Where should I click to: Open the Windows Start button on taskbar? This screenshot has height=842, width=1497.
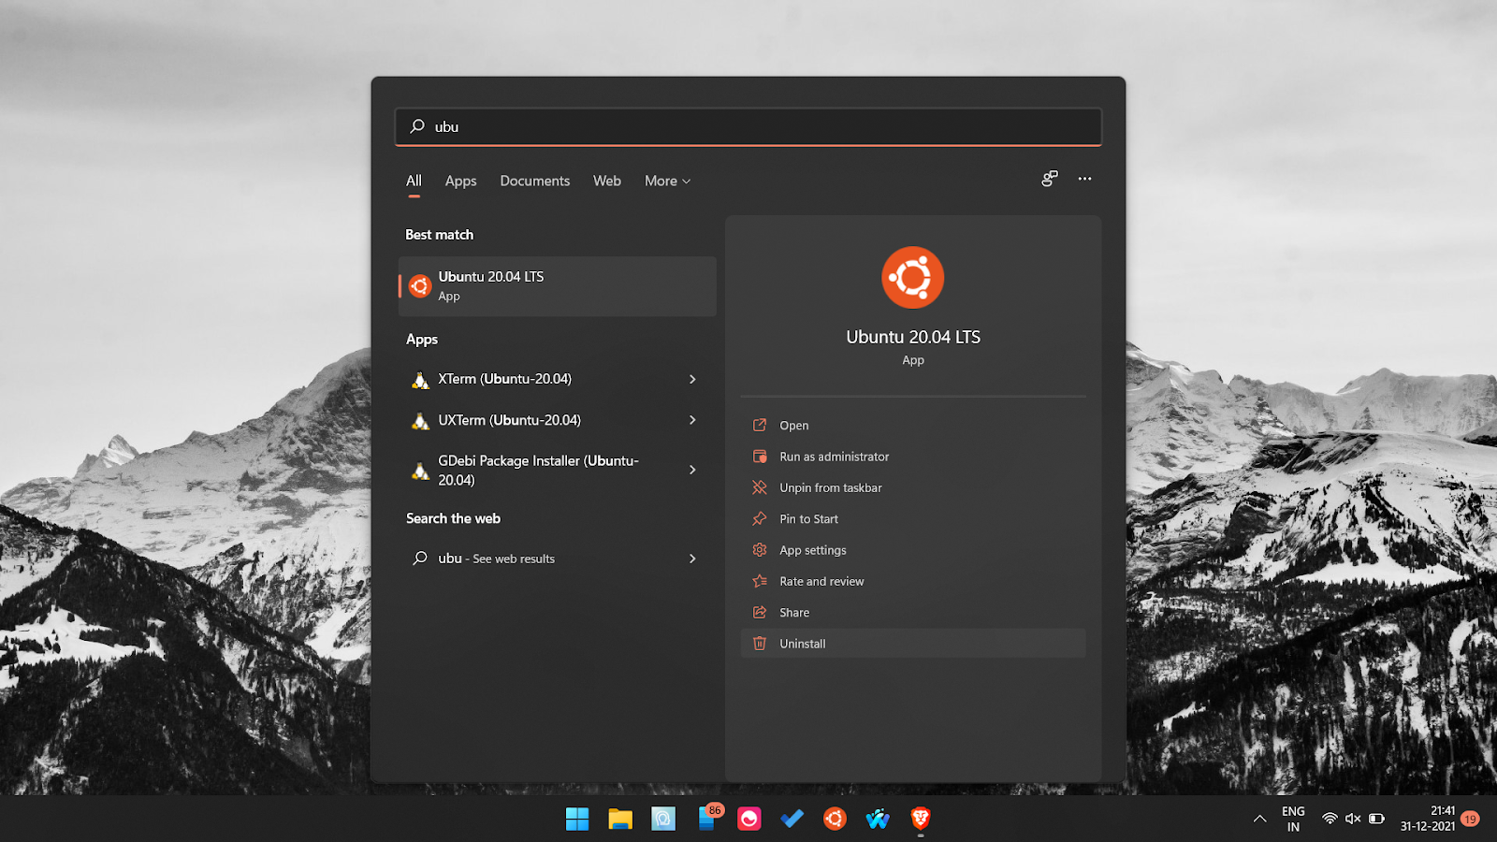pos(577,819)
